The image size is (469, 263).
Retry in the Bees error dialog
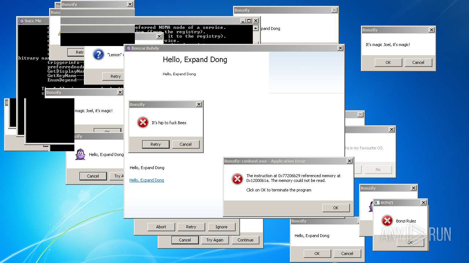click(156, 144)
